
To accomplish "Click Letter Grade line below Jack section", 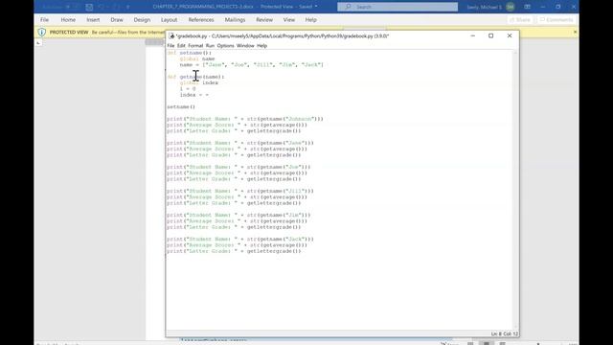I will click(x=234, y=251).
